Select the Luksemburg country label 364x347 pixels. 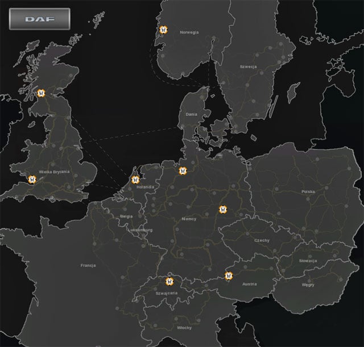pyautogui.click(x=140, y=230)
